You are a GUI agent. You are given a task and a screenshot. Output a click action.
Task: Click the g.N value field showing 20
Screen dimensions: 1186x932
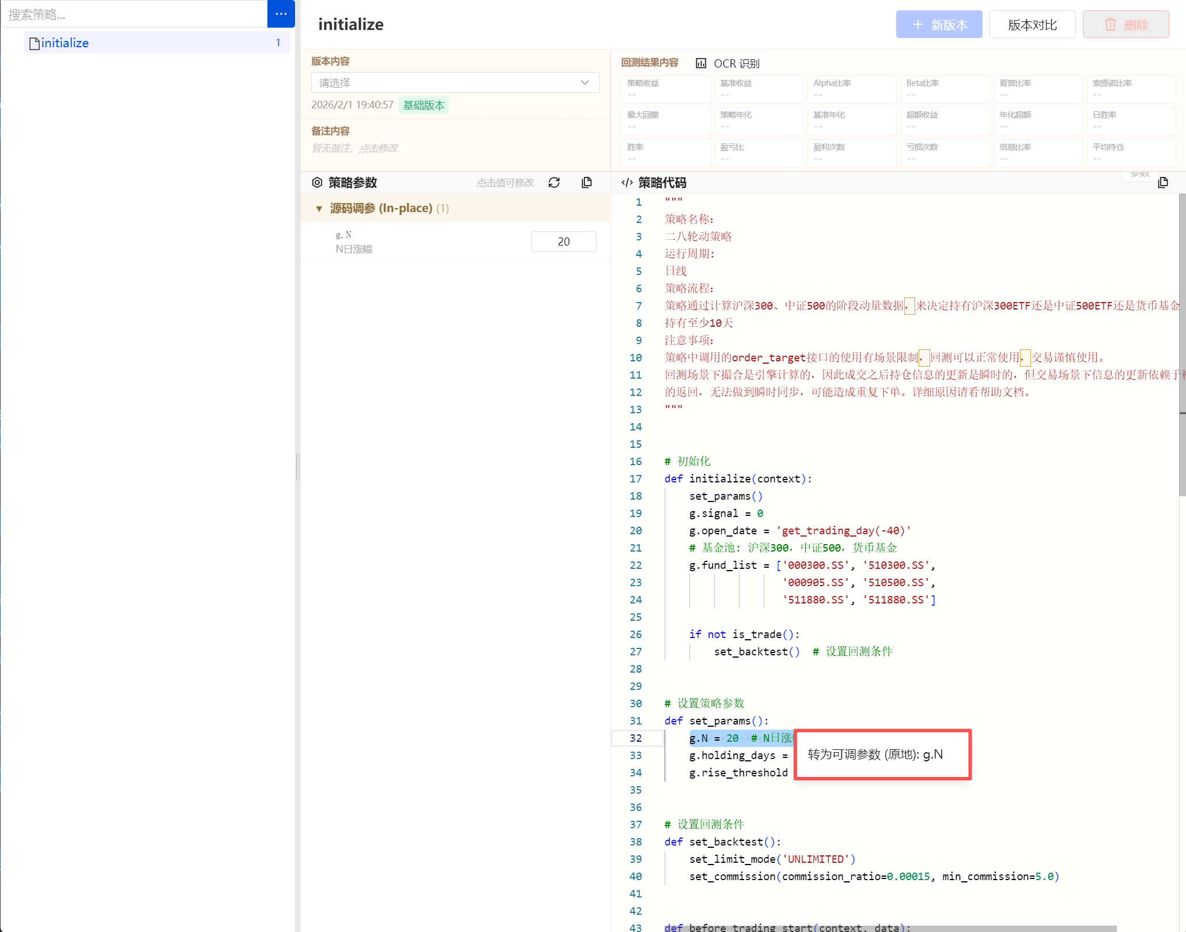coord(563,242)
